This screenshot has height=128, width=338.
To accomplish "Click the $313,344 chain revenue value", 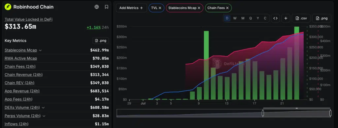I will 99,75.
